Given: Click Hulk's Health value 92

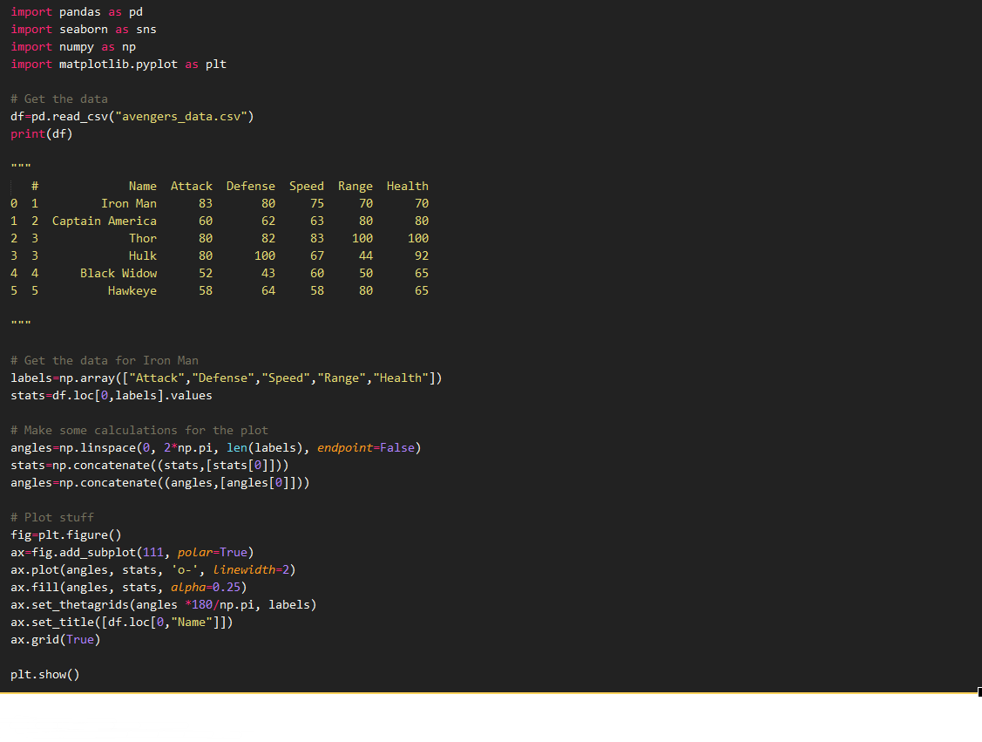Looking at the screenshot, I should coord(422,255).
